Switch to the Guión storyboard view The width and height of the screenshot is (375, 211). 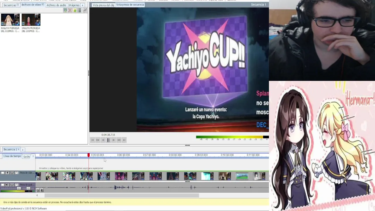(27, 156)
